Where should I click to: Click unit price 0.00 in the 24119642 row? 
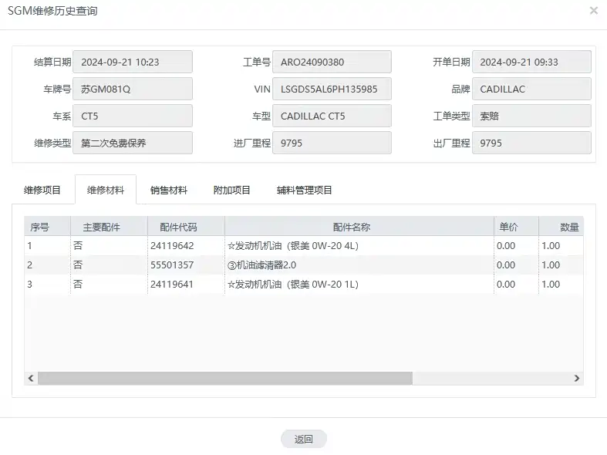pos(517,246)
